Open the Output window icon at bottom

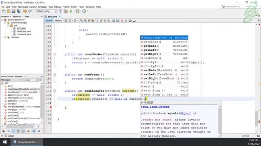click(6, 136)
